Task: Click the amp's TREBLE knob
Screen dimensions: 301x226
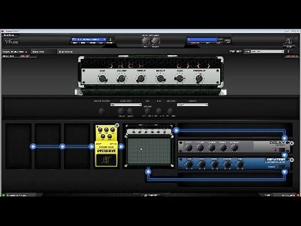Action: coord(140,78)
